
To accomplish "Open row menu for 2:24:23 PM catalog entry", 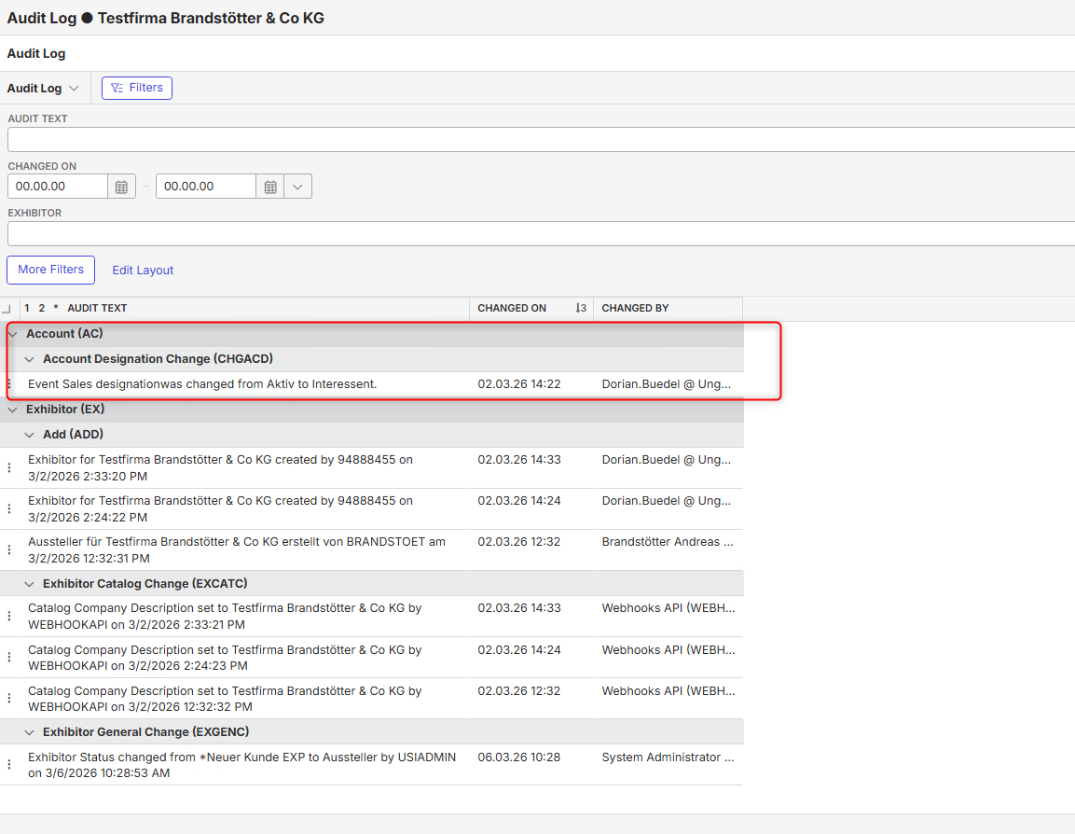I will click(x=9, y=657).
